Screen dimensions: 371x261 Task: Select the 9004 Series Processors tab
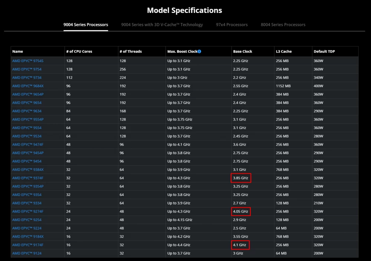pyautogui.click(x=86, y=25)
